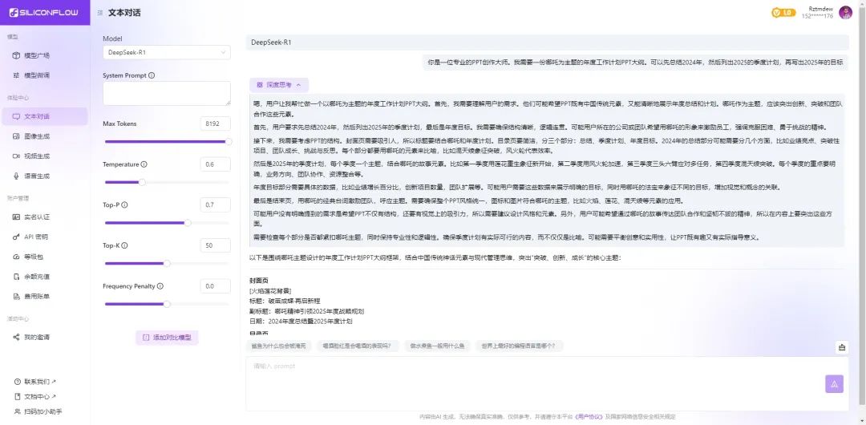Select 文本对话 in the sidebar
This screenshot has width=866, height=425.
coord(44,116)
